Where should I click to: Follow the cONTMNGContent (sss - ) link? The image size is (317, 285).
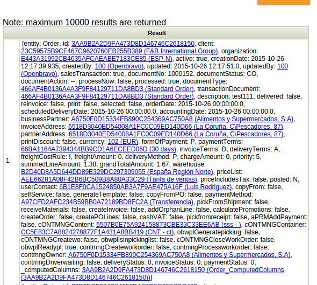click(169, 225)
